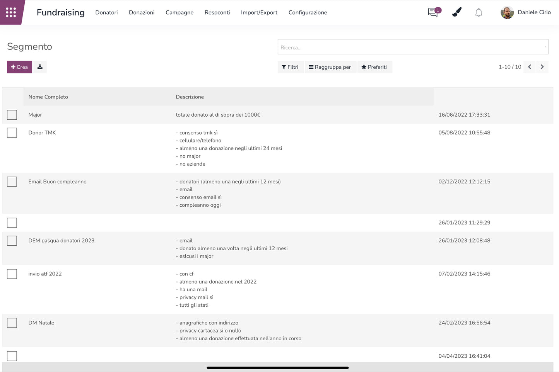Open the apps grid menu icon
The height and width of the screenshot is (372, 559).
pyautogui.click(x=11, y=12)
